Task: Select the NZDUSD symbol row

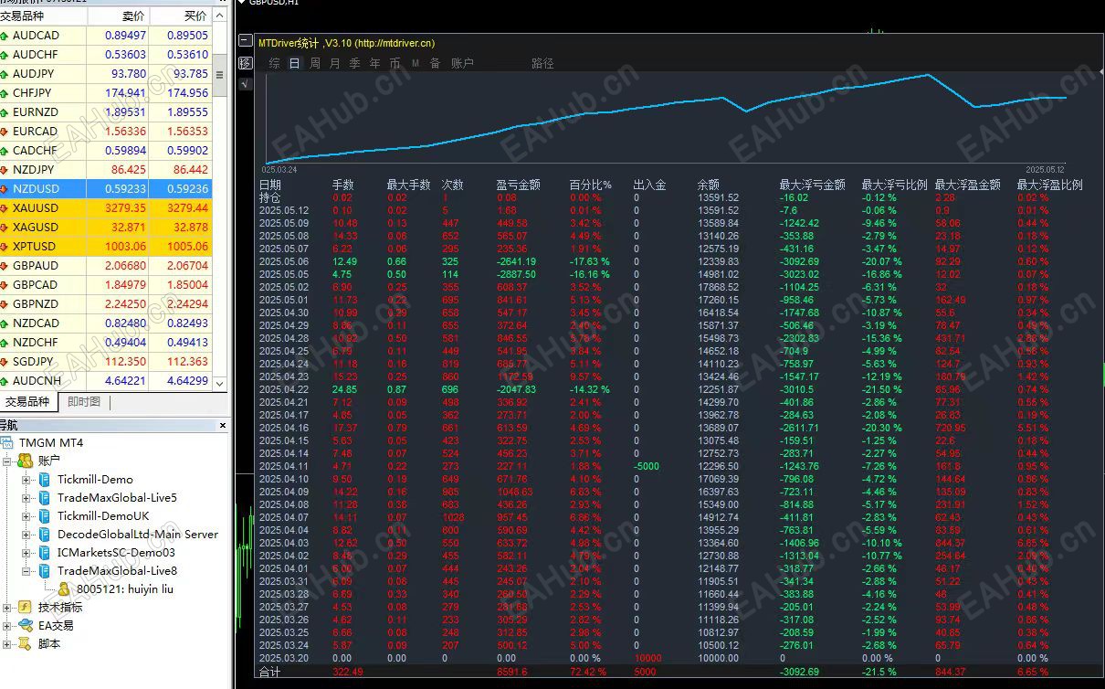Action: coord(106,189)
